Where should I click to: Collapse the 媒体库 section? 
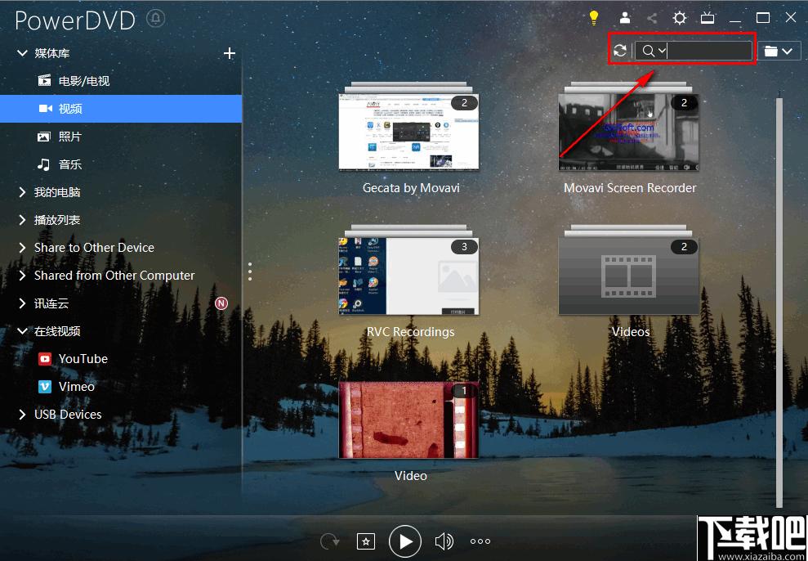tap(22, 53)
